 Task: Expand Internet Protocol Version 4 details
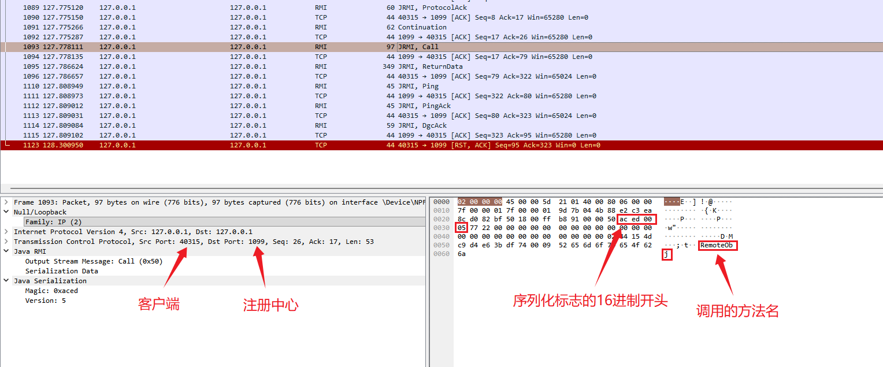pyautogui.click(x=6, y=232)
